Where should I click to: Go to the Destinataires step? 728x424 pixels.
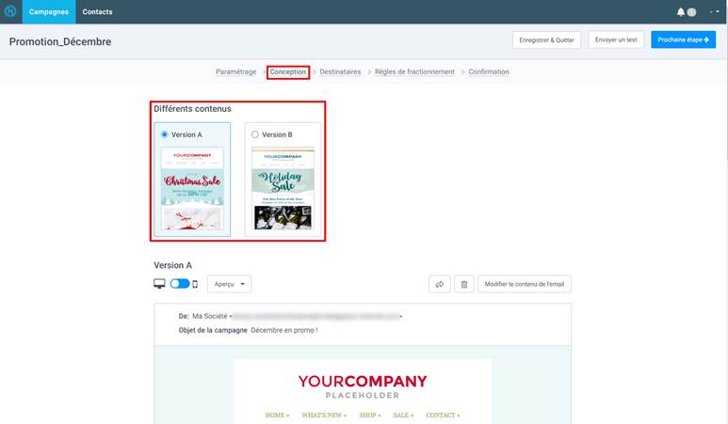click(x=340, y=71)
